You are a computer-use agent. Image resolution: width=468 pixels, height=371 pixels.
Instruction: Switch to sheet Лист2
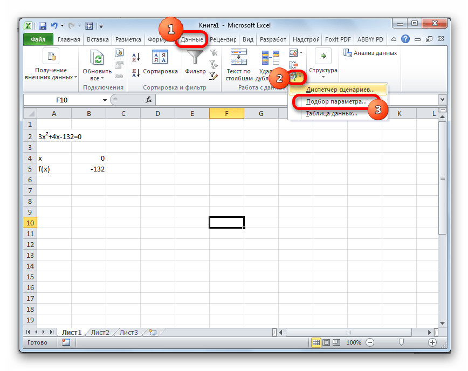pyautogui.click(x=100, y=332)
